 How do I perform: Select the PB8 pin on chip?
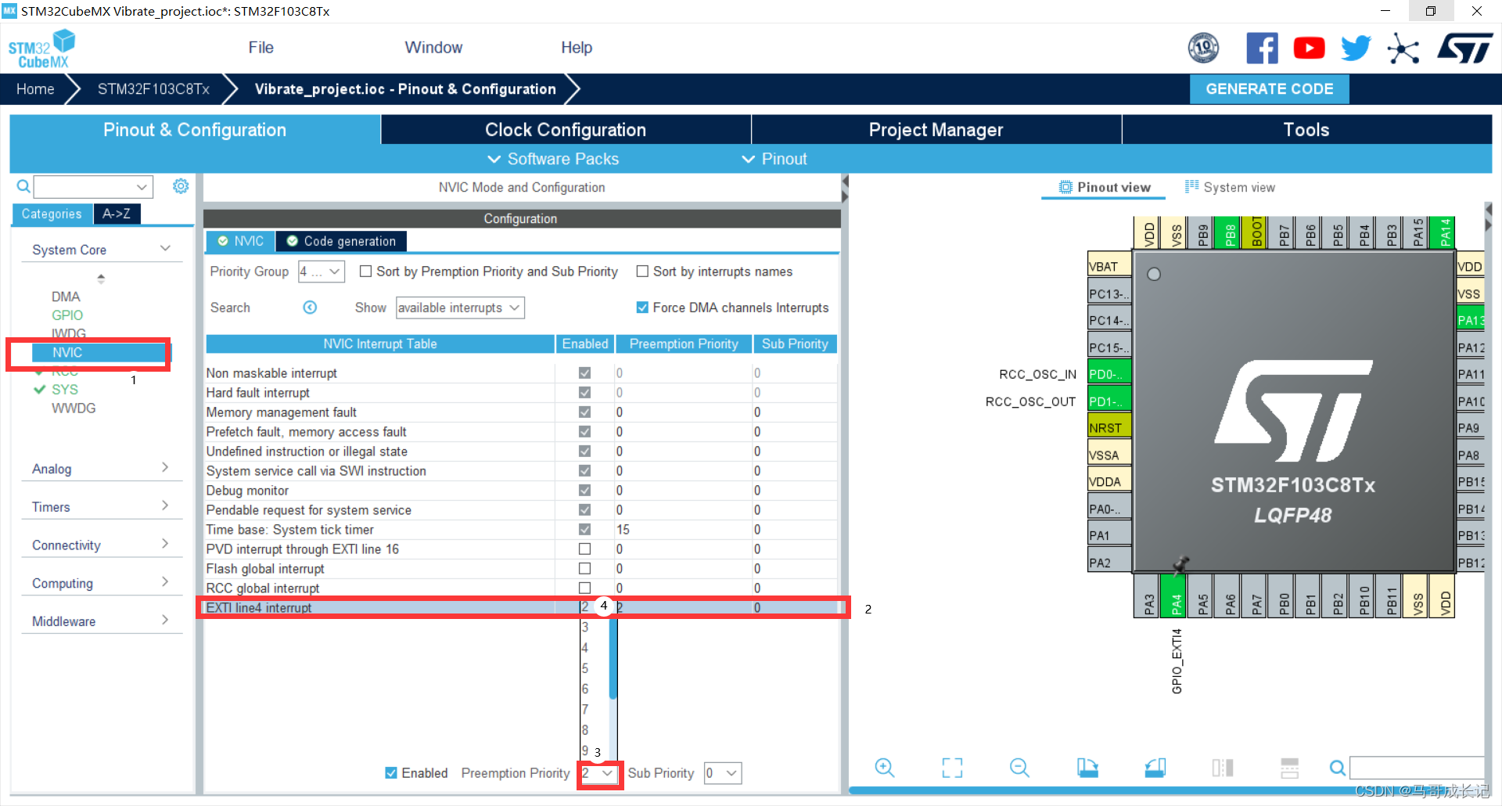coord(1229,232)
